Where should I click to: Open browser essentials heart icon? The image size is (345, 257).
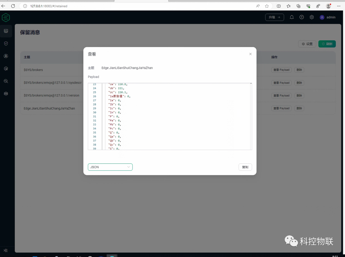point(308,6)
